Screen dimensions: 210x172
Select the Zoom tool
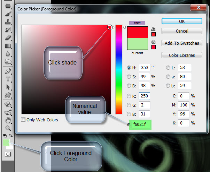point(8,128)
